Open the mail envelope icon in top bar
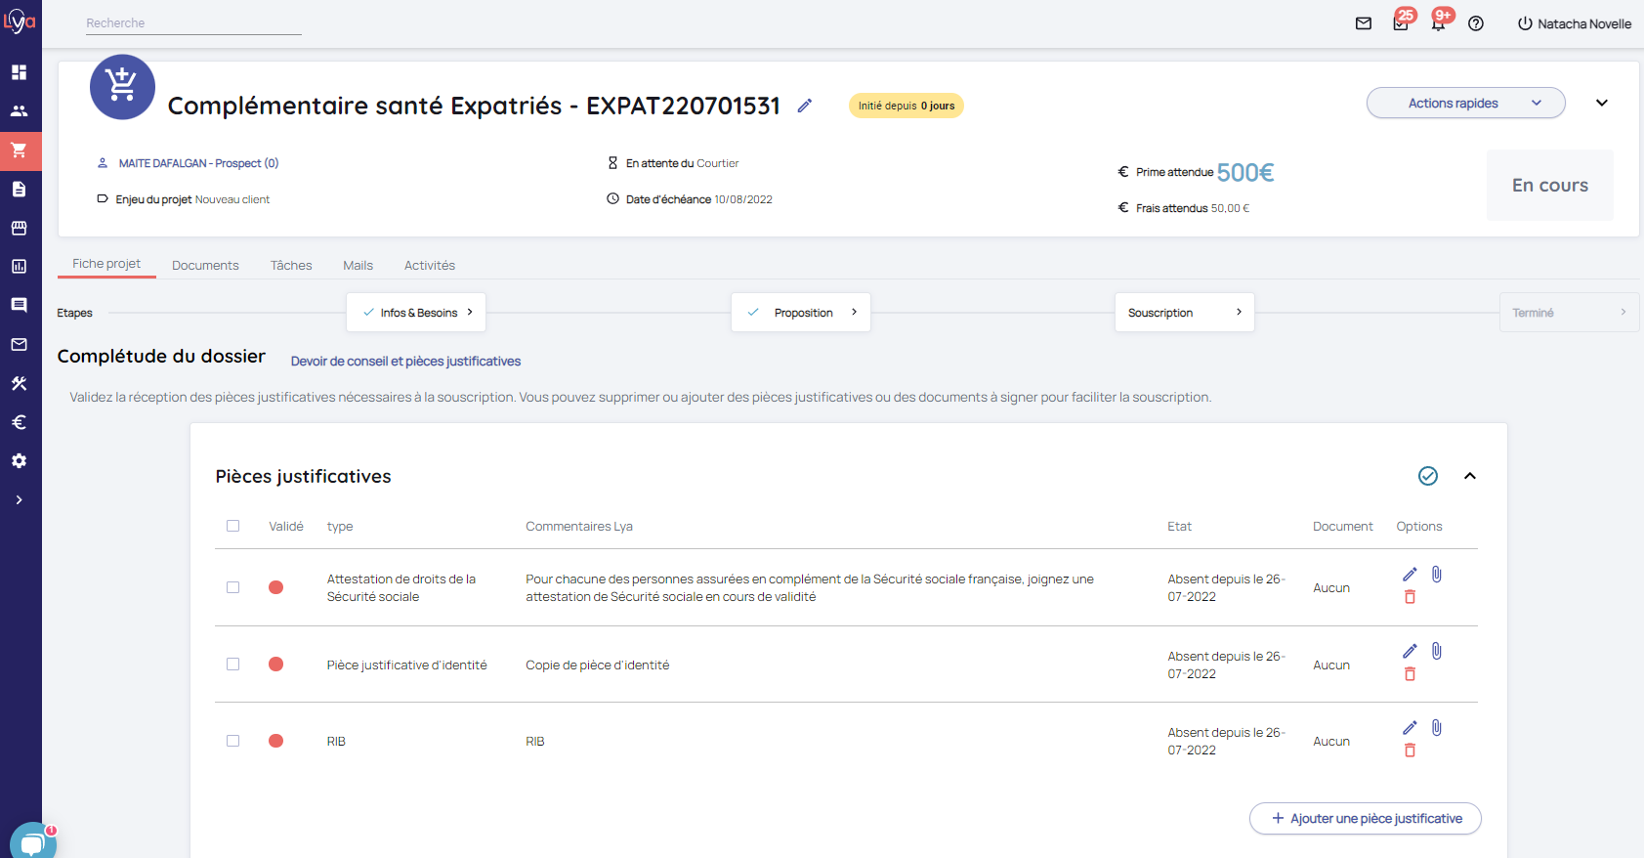1644x858 pixels. 1364,23
